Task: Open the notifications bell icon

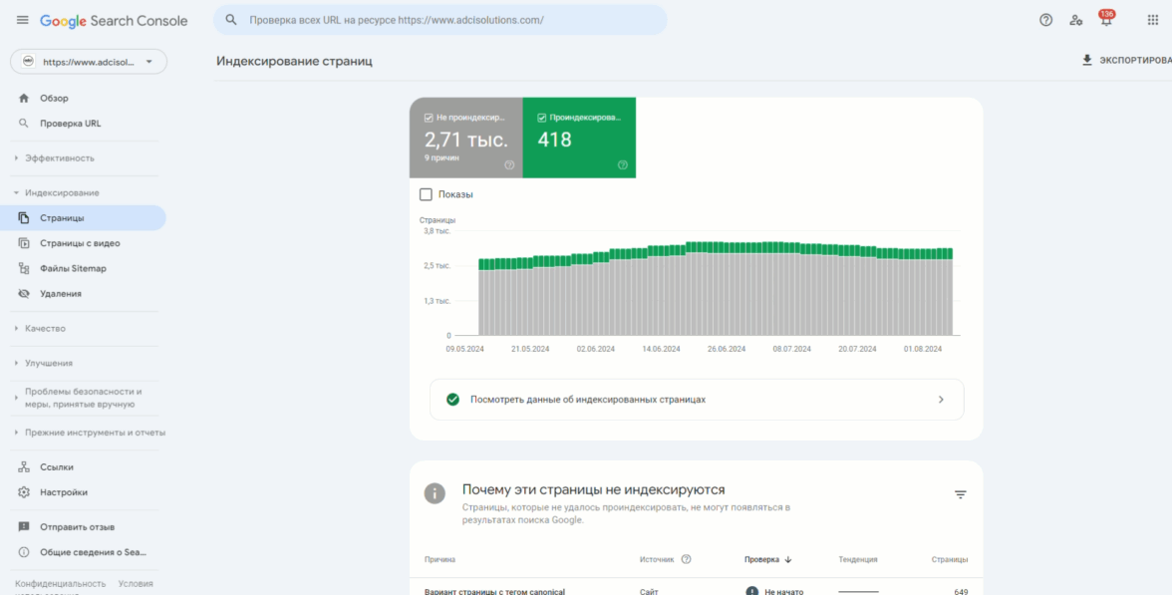Action: tap(1105, 21)
